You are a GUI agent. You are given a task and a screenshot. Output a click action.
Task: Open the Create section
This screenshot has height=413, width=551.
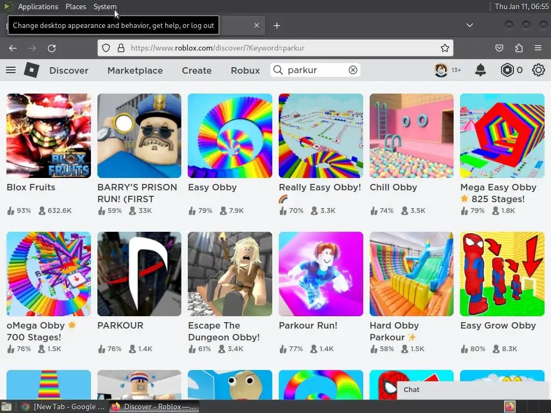coord(197,70)
